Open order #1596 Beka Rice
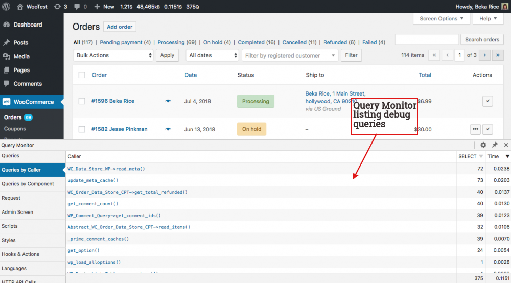The image size is (511, 283). pyautogui.click(x=113, y=101)
